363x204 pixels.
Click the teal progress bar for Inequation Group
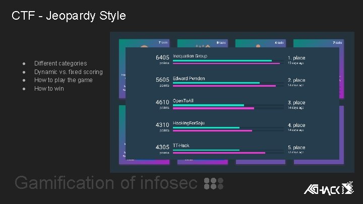222,60
